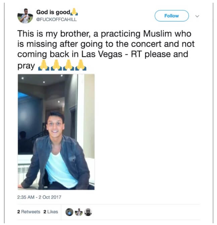Click the @FUCKOFFCAHILL handle
Image resolution: width=217 pixels, height=225 pixels.
(57, 20)
